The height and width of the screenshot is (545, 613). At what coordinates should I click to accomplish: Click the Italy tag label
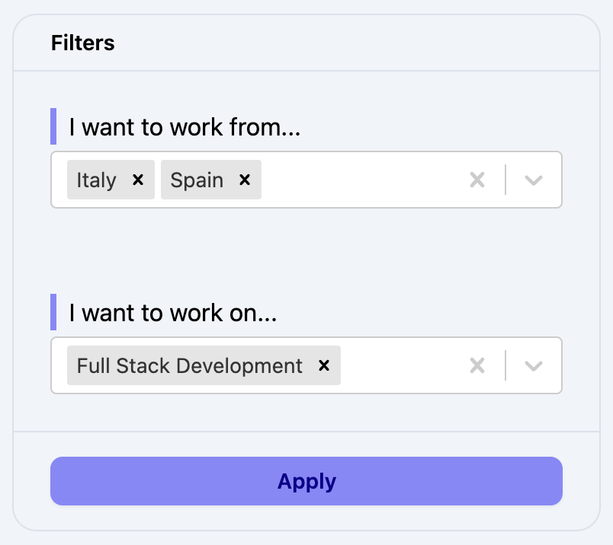[97, 180]
